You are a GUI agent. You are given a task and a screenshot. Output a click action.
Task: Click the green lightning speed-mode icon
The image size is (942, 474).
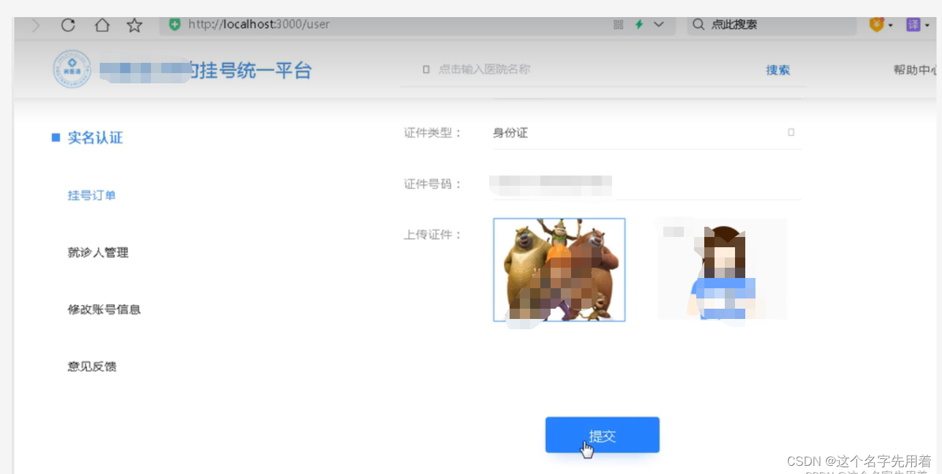click(x=639, y=25)
